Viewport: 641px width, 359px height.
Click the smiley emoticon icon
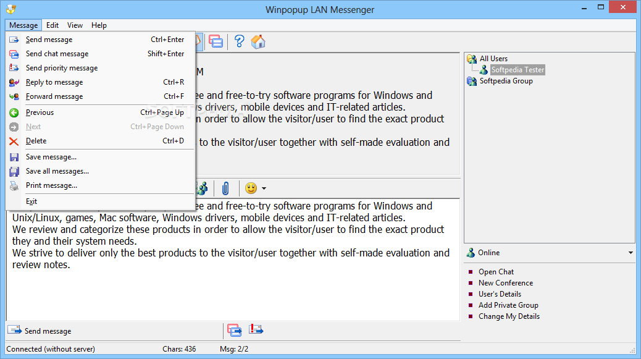[251, 188]
